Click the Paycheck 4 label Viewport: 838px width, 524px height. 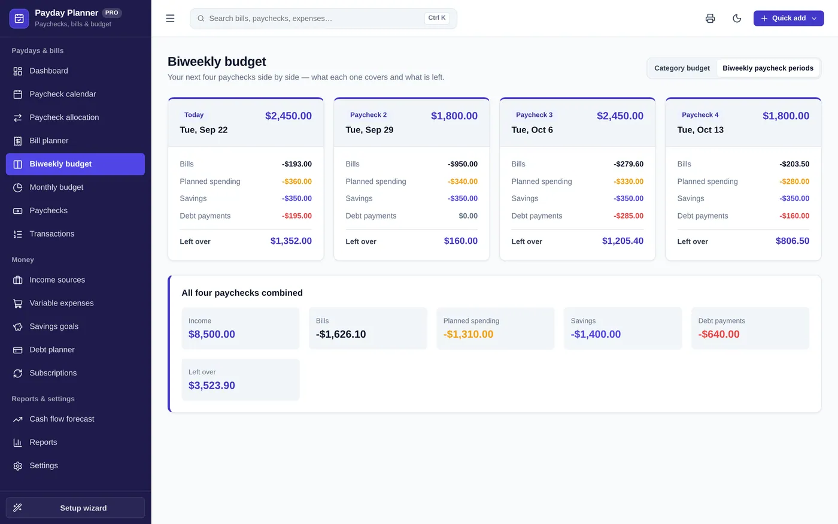pyautogui.click(x=700, y=115)
